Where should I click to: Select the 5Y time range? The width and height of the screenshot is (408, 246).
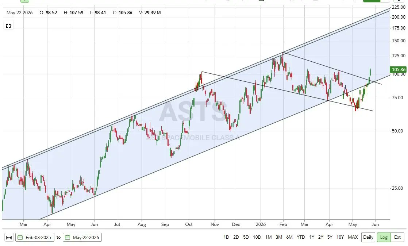click(x=330, y=237)
